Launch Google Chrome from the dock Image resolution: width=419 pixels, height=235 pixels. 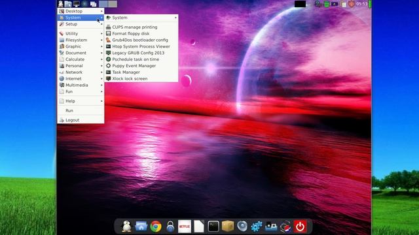tap(156, 227)
